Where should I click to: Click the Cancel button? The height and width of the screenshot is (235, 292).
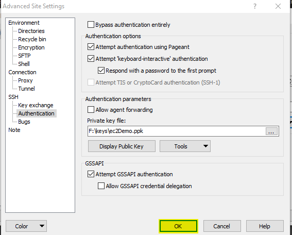coord(222,226)
